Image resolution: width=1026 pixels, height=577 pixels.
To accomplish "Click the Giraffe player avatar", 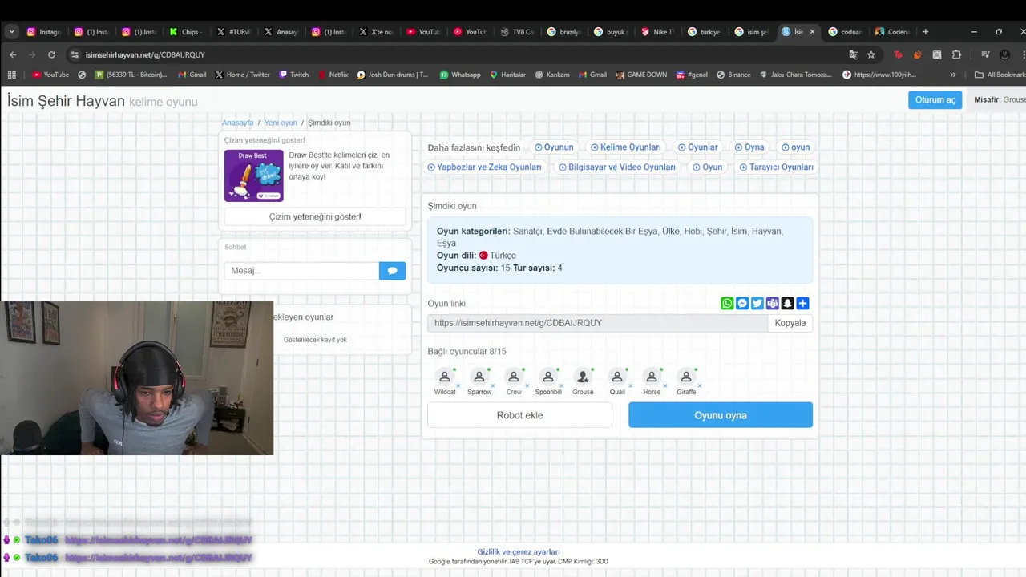I will pyautogui.click(x=686, y=377).
